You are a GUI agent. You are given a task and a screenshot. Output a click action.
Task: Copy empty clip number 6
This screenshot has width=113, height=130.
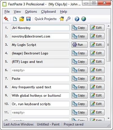pos(79,70)
